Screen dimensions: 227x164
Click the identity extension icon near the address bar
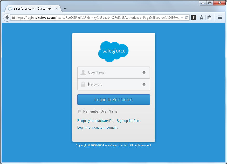(x=194, y=17)
